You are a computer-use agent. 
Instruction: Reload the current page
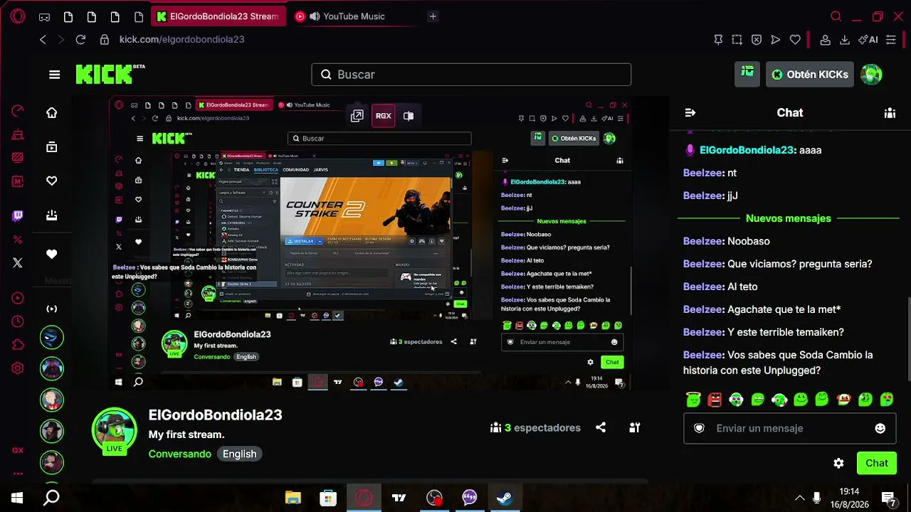80,40
